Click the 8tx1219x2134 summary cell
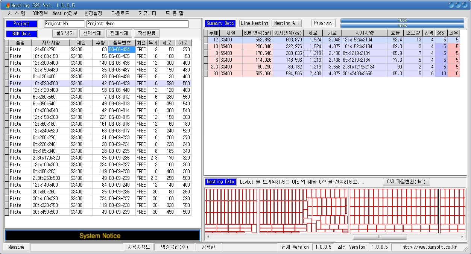The image size is (471, 254). [x=365, y=53]
